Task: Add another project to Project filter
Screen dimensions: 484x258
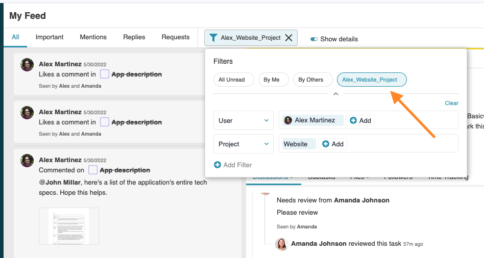Action: [x=332, y=144]
